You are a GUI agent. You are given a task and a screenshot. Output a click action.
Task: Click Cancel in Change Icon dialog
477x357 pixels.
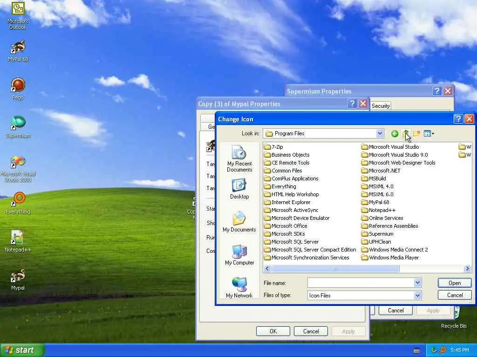point(455,295)
